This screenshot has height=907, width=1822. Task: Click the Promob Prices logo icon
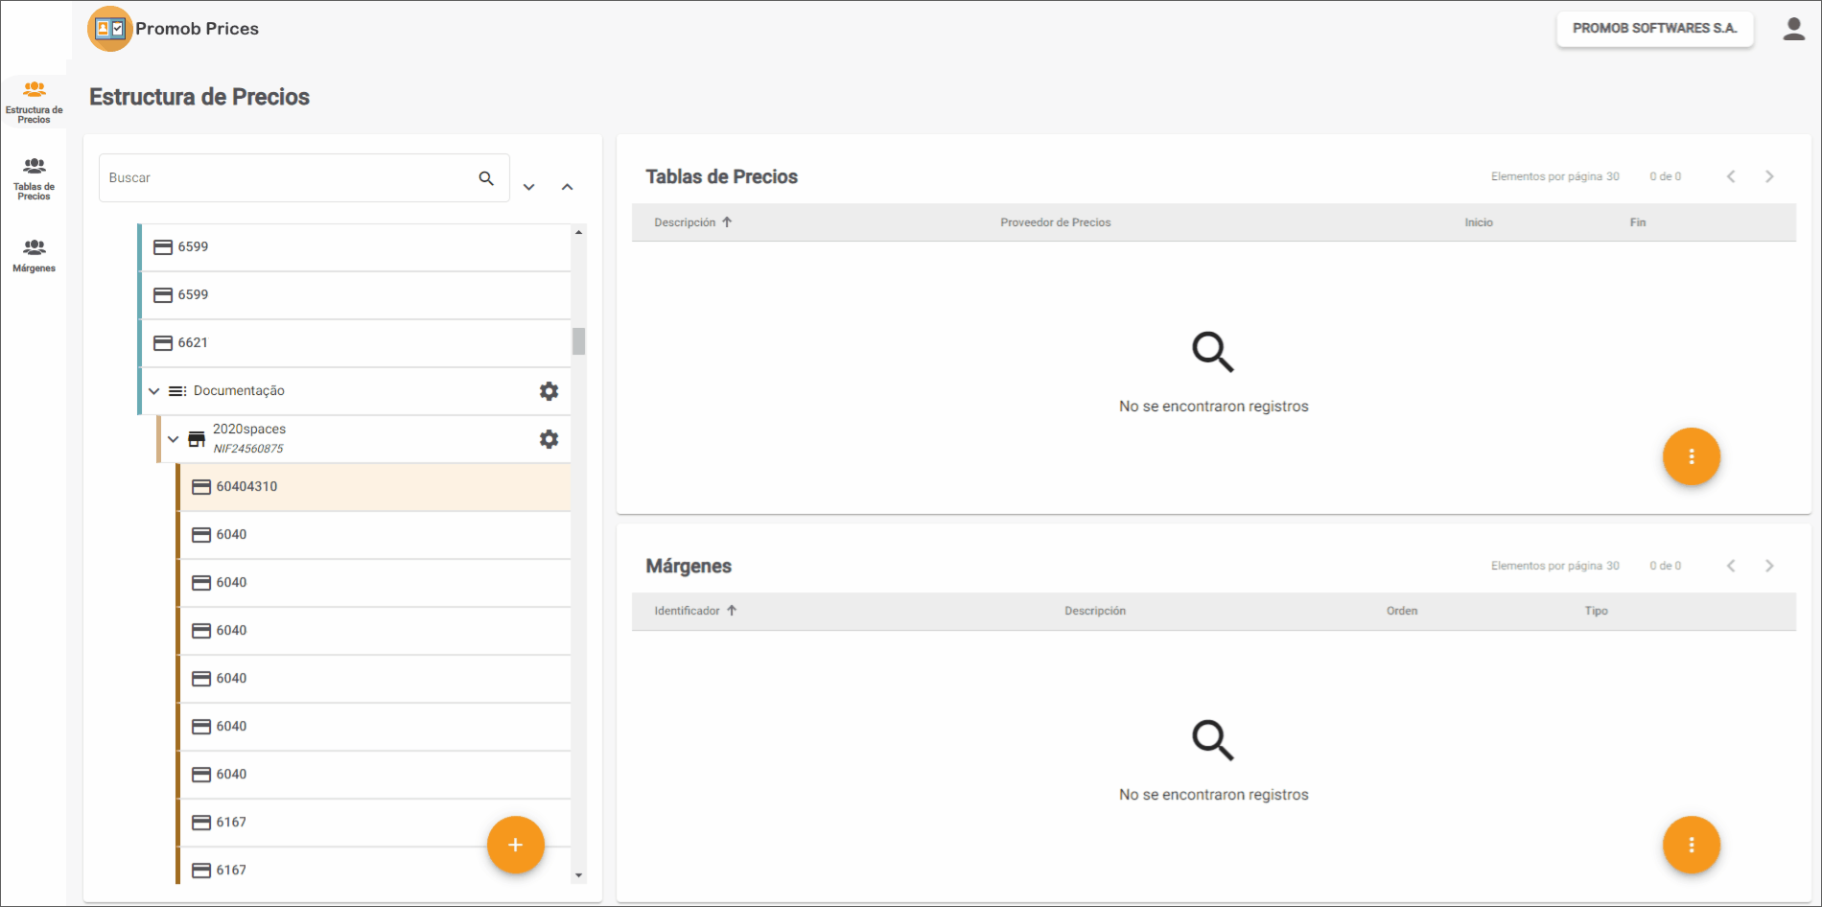click(x=110, y=29)
